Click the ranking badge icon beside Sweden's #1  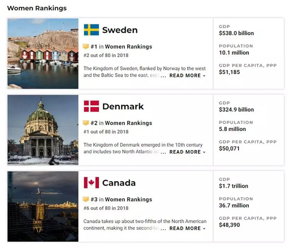click(86, 47)
